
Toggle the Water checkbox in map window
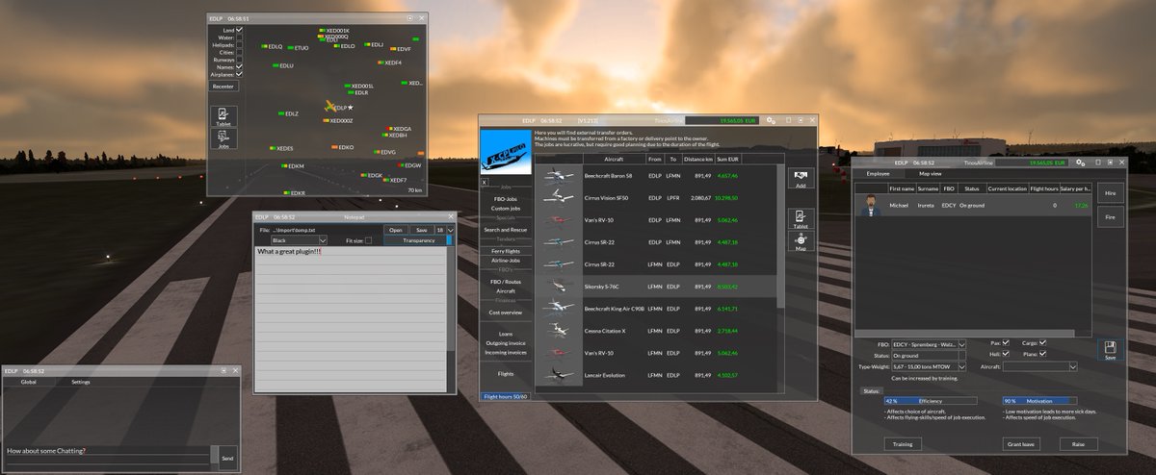click(240, 37)
